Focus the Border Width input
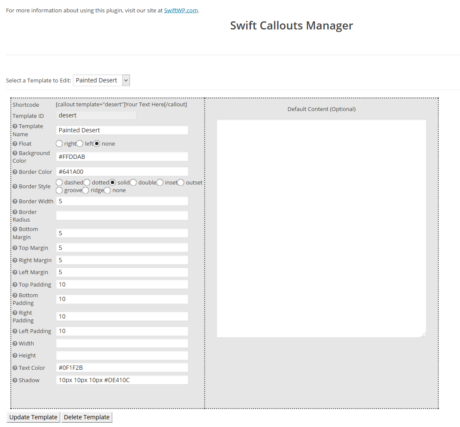The width and height of the screenshot is (460, 427). tap(122, 201)
